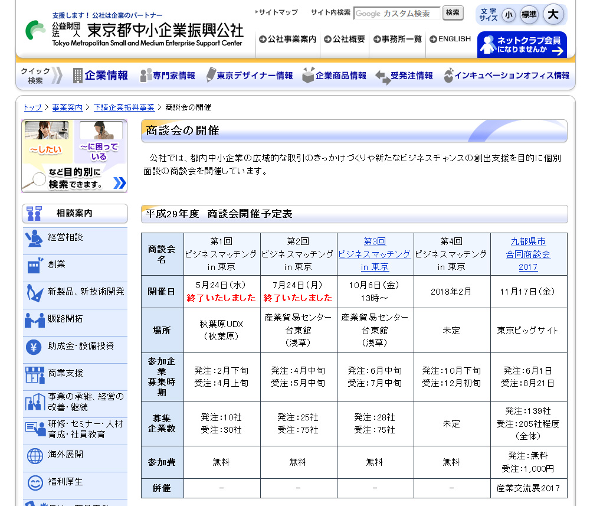Image resolution: width=590 pixels, height=506 pixels.
Task: Set text size to 標準
Action: pyautogui.click(x=529, y=15)
